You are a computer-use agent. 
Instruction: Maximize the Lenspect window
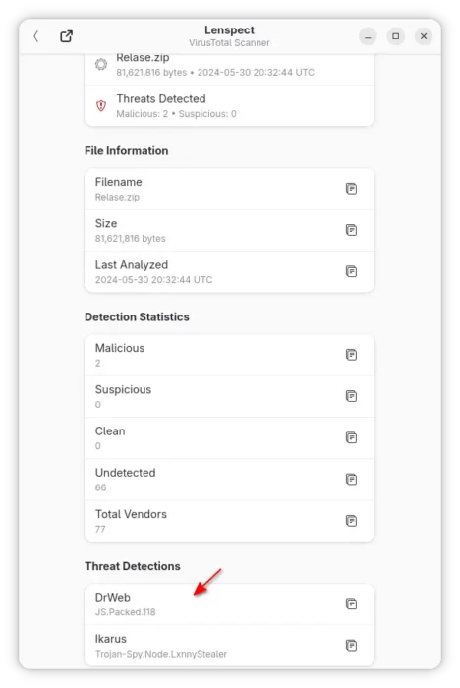(395, 36)
